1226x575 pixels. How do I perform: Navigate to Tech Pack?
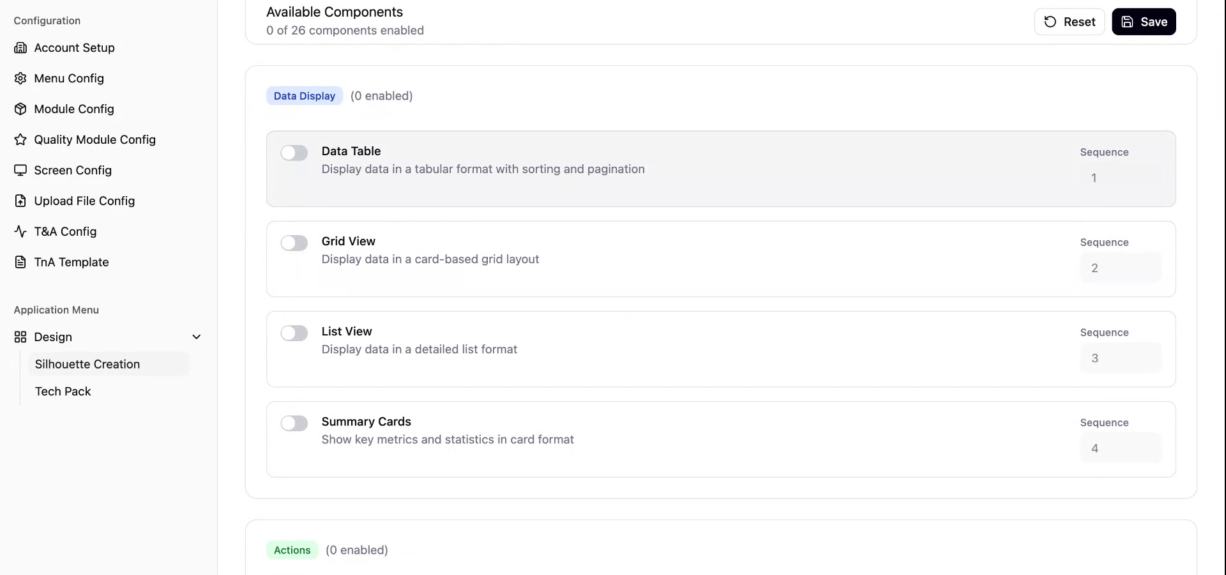[63, 391]
